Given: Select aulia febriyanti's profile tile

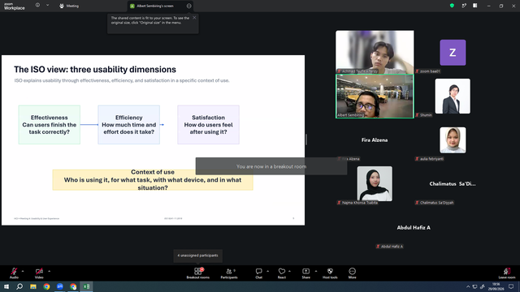Looking at the screenshot, I should coord(453,140).
